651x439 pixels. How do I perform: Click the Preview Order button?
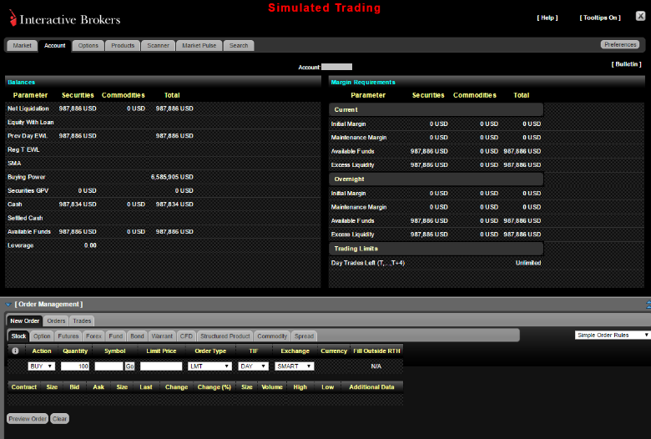(x=28, y=419)
